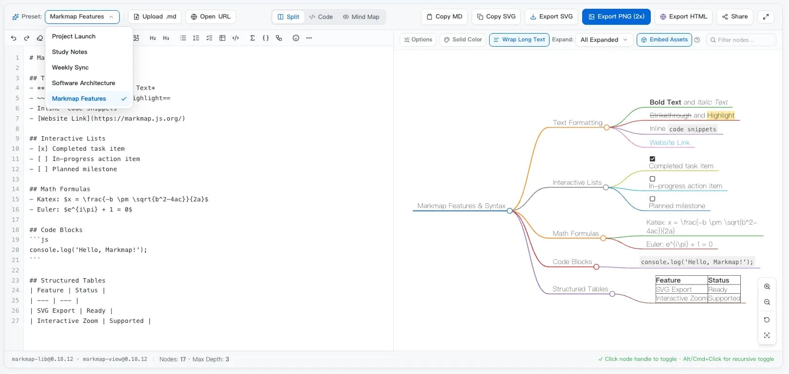This screenshot has width=789, height=374.
Task: Open the Options panel
Action: click(x=418, y=40)
